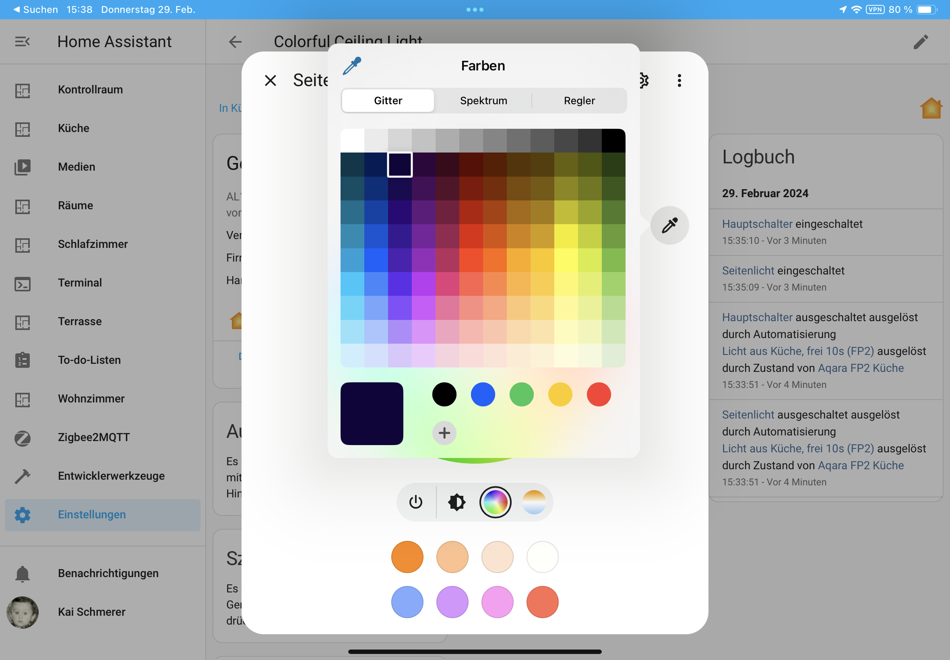This screenshot has height=660, width=950.
Task: Toggle the light power button
Action: tap(416, 502)
